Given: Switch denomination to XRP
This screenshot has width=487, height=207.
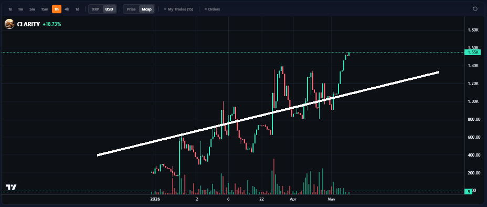Looking at the screenshot, I should (96, 9).
